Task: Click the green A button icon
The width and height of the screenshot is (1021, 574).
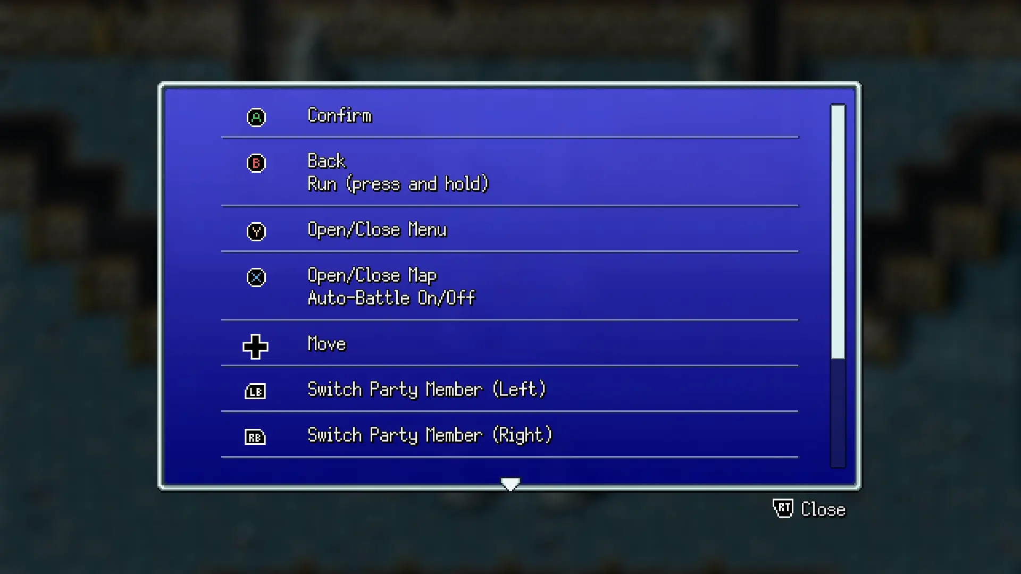Action: [x=256, y=117]
